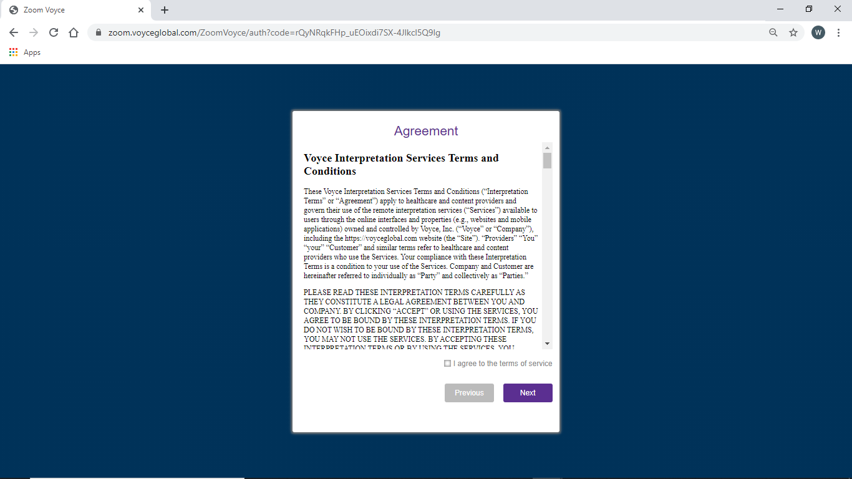Screen dimensions: 852x479
Task: Open the Chrome three-dot menu
Action: [838, 32]
